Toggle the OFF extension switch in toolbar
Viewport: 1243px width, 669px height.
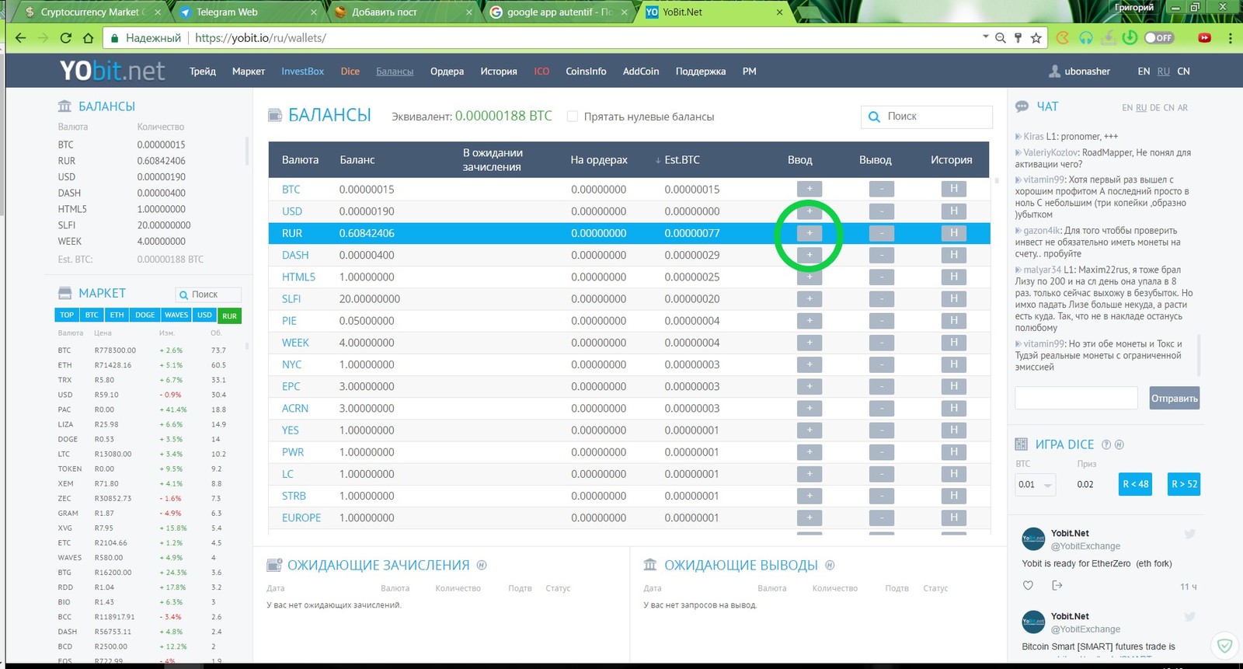[x=1159, y=37]
